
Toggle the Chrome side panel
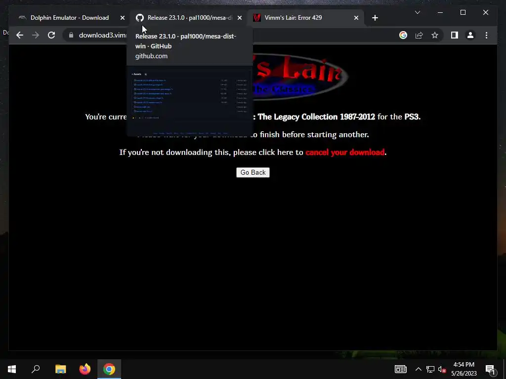click(455, 35)
